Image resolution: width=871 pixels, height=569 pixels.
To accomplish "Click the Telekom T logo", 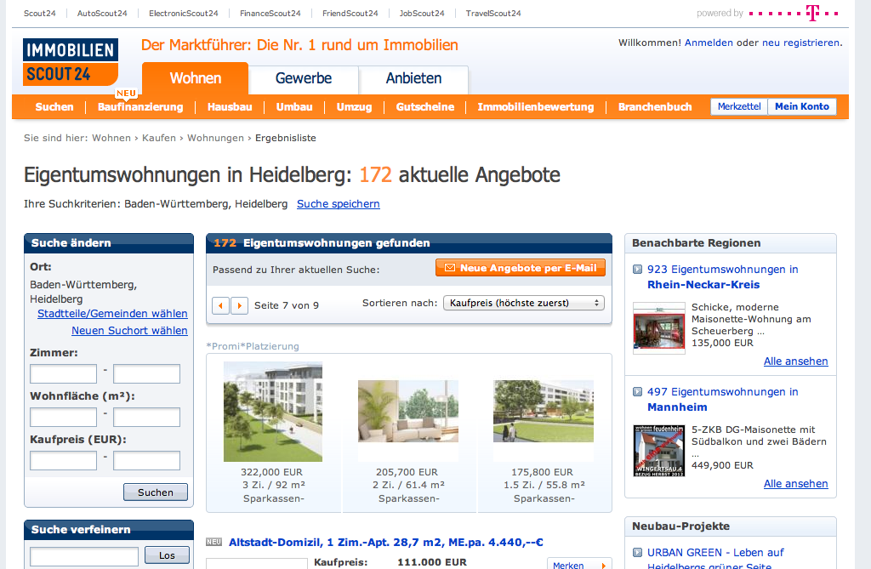I will [x=812, y=13].
